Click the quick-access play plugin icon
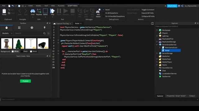 pos(19,6)
